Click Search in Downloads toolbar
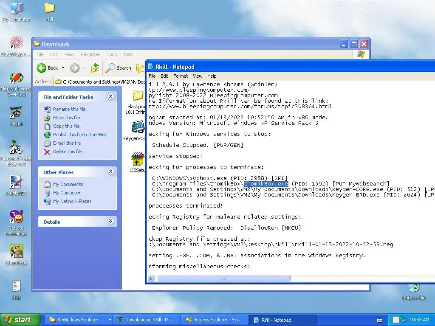Viewport: 435px width, 326px height. [x=119, y=68]
